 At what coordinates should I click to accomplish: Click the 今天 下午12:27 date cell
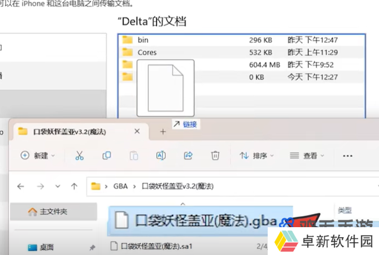pyautogui.click(x=313, y=77)
